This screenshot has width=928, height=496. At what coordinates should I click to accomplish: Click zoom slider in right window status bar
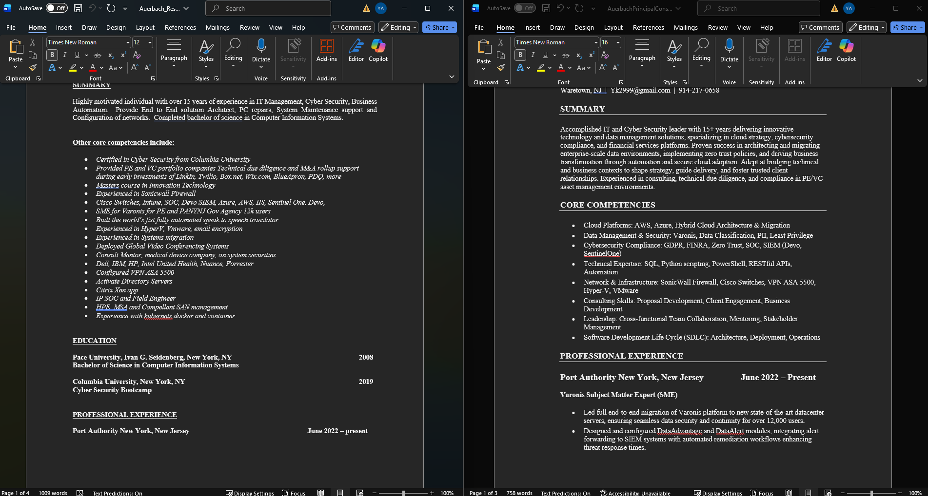tap(871, 493)
